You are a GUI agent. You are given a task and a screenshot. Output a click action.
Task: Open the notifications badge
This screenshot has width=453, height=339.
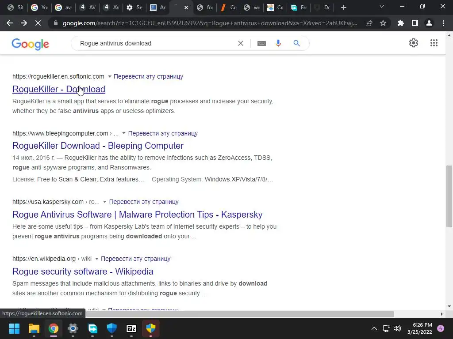pos(441,328)
